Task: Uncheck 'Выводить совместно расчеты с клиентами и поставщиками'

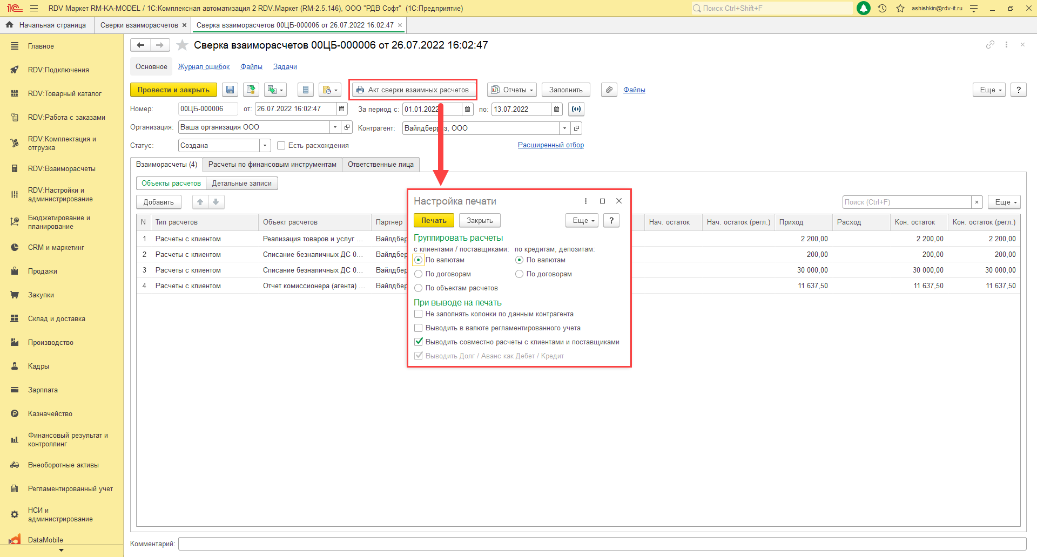Action: point(418,342)
